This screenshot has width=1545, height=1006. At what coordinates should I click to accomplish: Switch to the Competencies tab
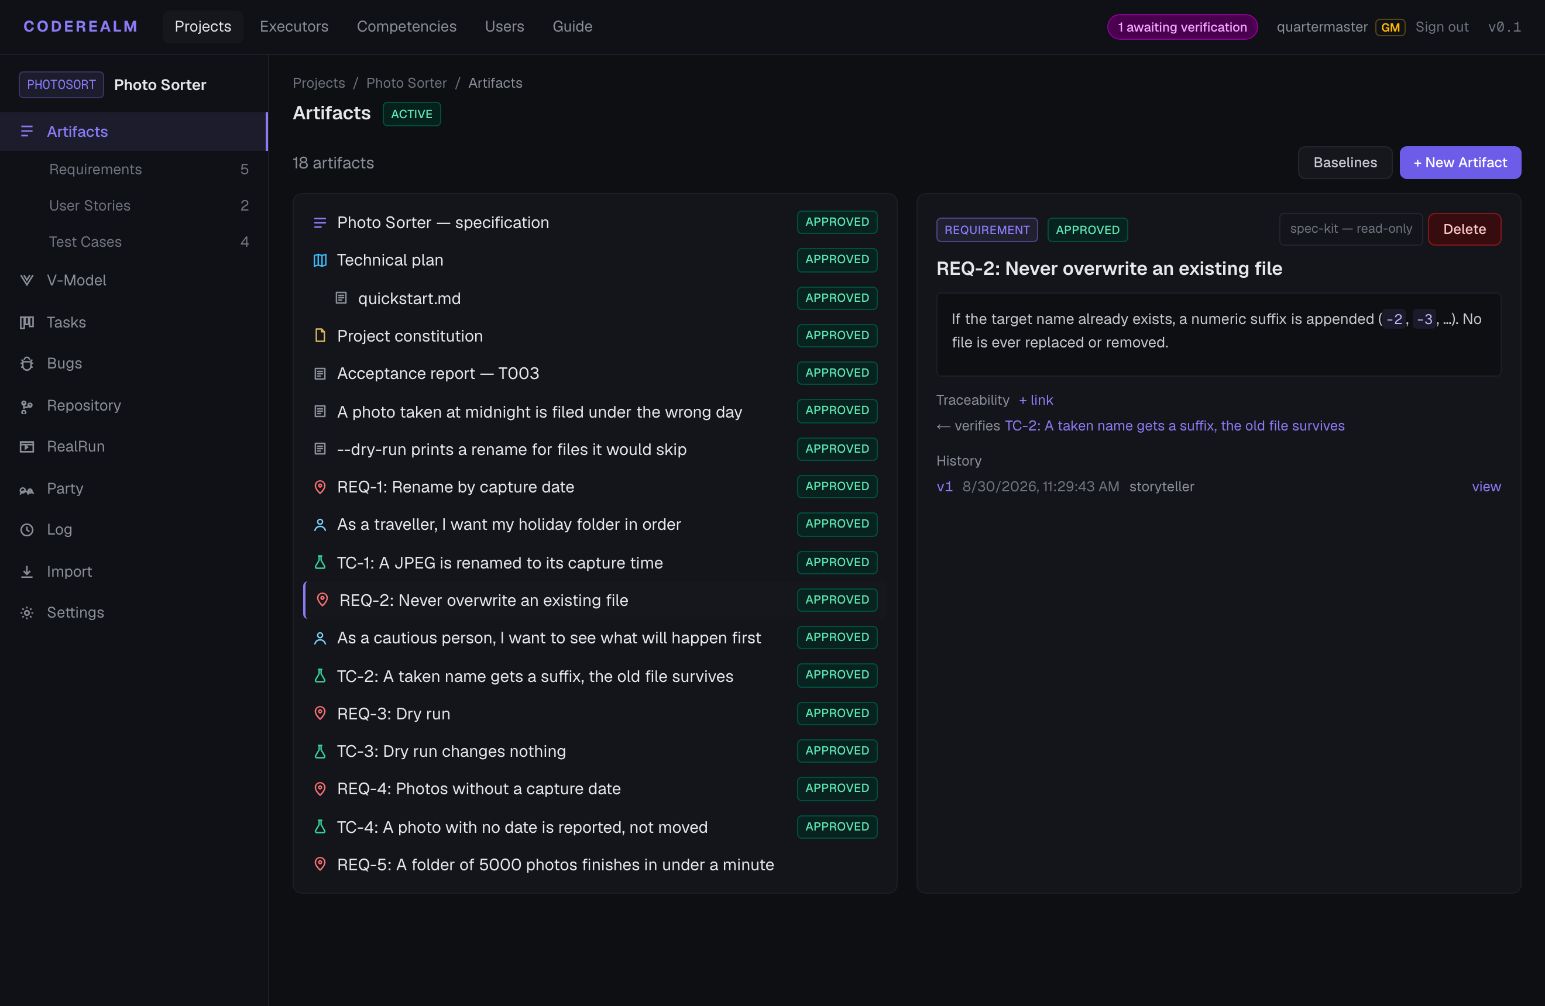(x=406, y=26)
